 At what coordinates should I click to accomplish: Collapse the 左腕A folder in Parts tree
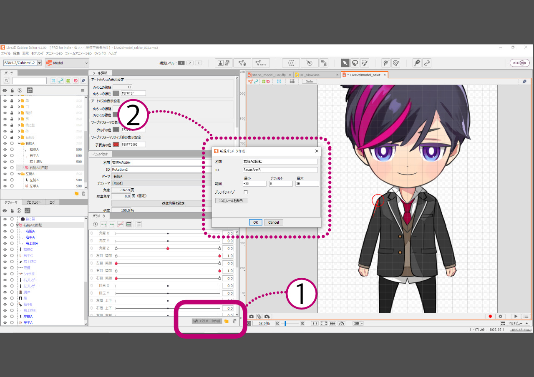[19, 174]
